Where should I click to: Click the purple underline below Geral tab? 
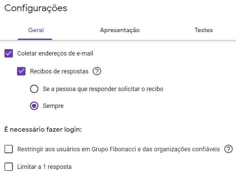(35, 39)
